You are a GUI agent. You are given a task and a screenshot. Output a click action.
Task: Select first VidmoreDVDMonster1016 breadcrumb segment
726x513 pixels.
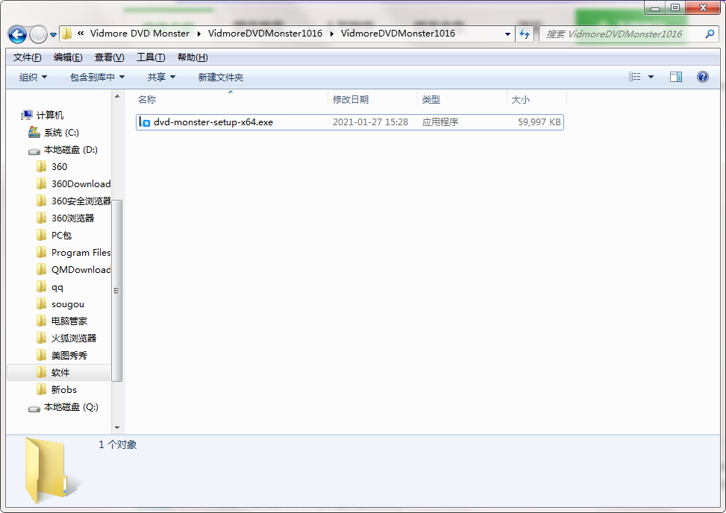[265, 34]
